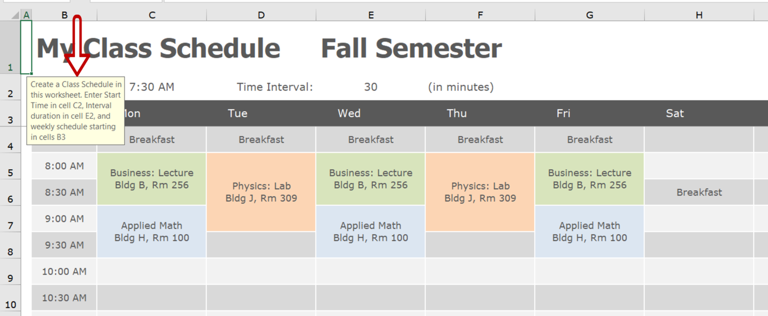The height and width of the screenshot is (316, 768).
Task: Select column header E
Action: (x=370, y=14)
